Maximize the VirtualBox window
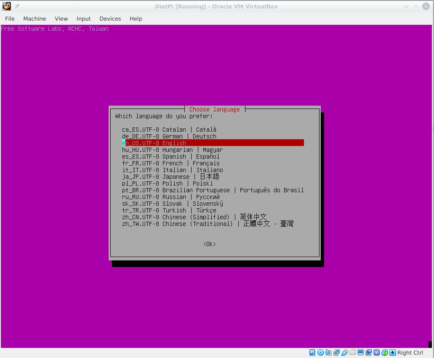 pos(416,6)
